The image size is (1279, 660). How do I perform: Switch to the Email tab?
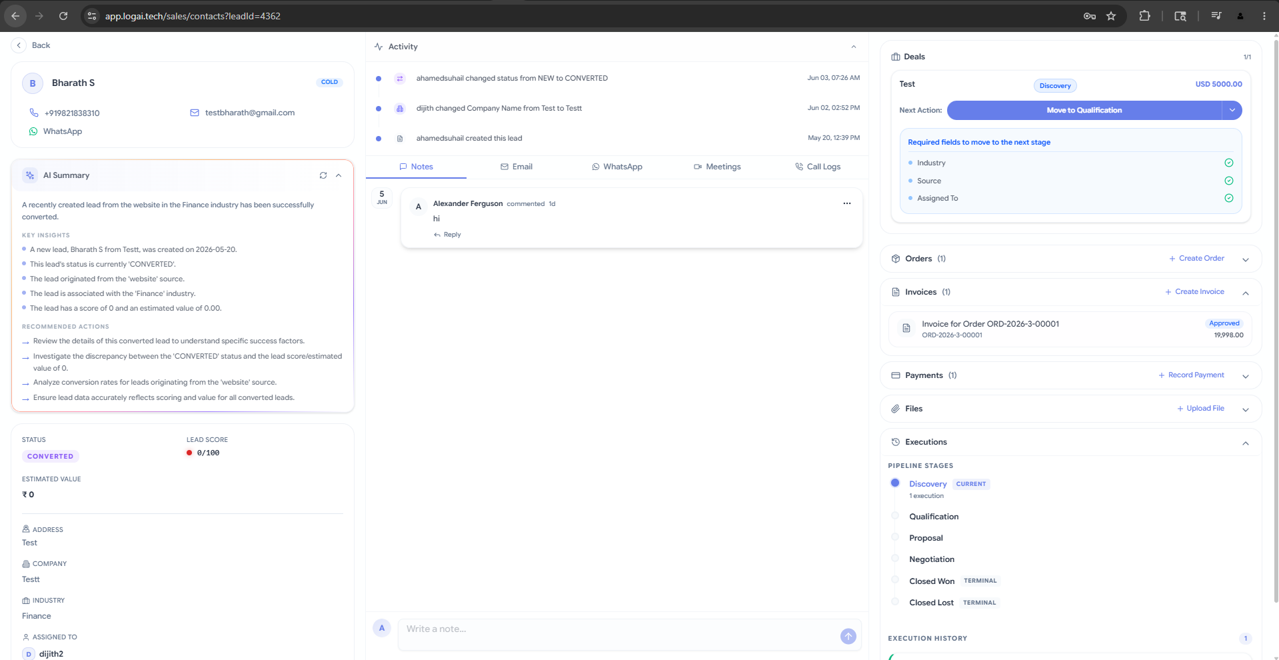[x=517, y=167]
